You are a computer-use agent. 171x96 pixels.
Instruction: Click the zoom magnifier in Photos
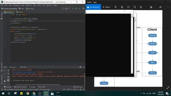coord(116,7)
